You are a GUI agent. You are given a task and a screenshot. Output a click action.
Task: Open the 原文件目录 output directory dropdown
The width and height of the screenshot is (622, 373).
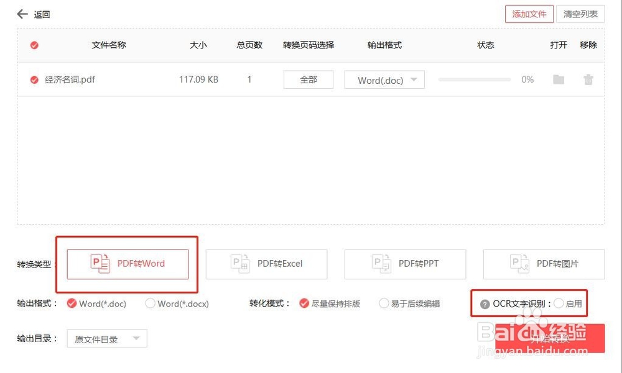pos(106,338)
